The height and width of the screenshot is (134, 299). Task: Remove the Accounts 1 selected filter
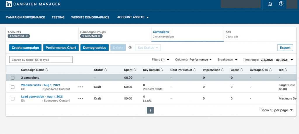27,36
